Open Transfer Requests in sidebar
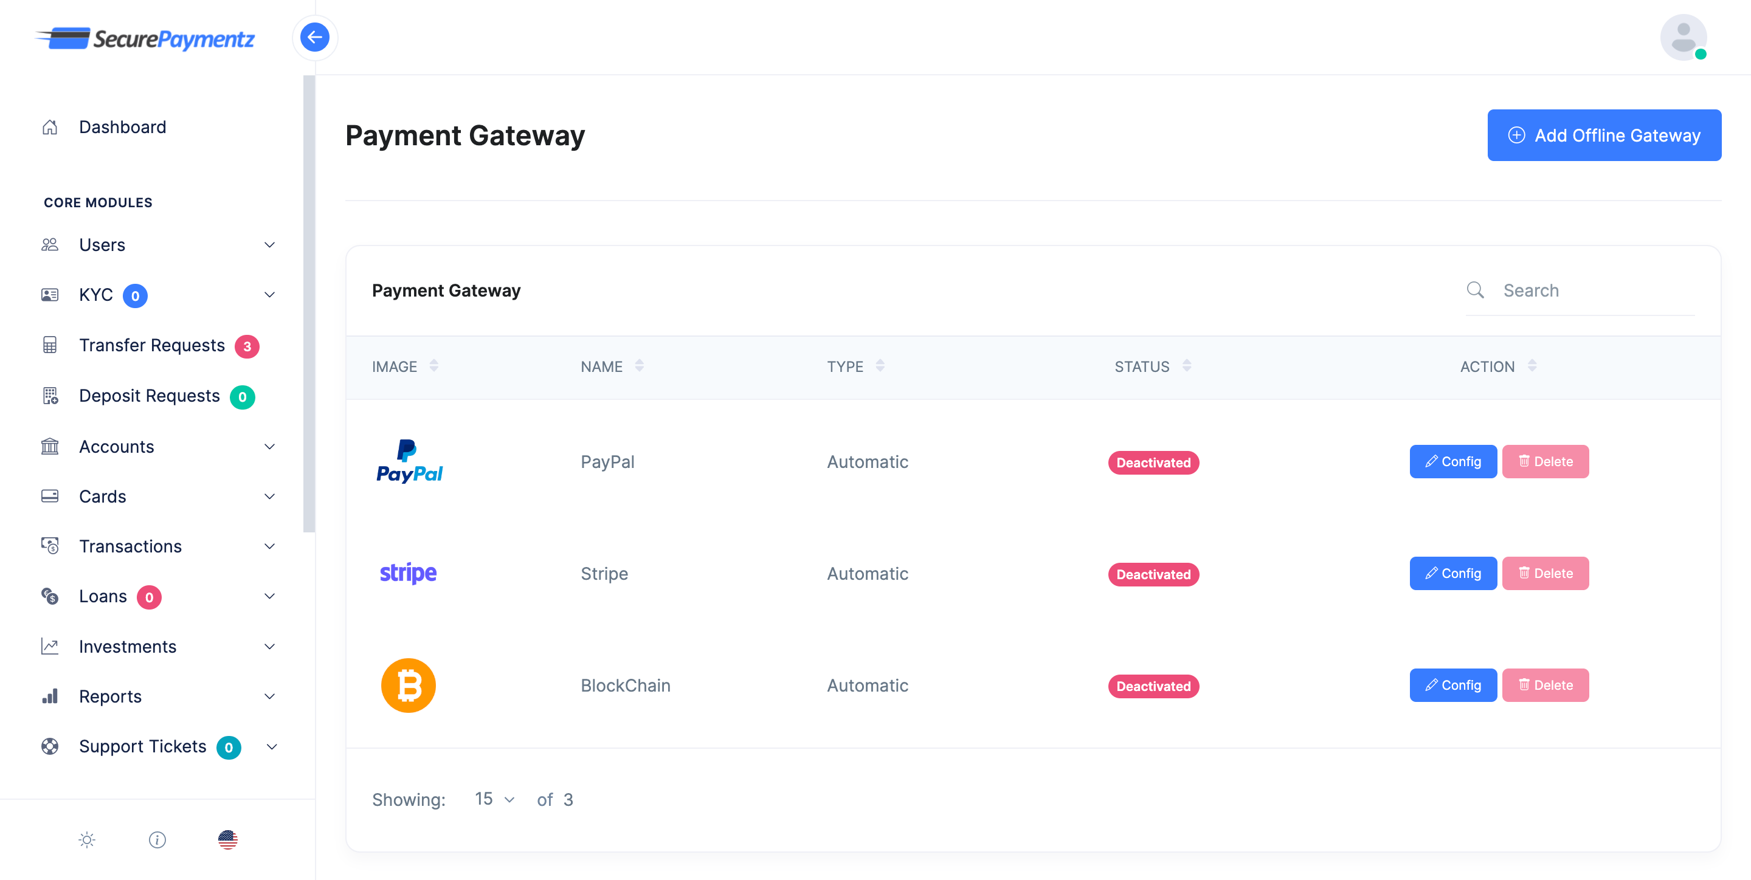 [151, 345]
